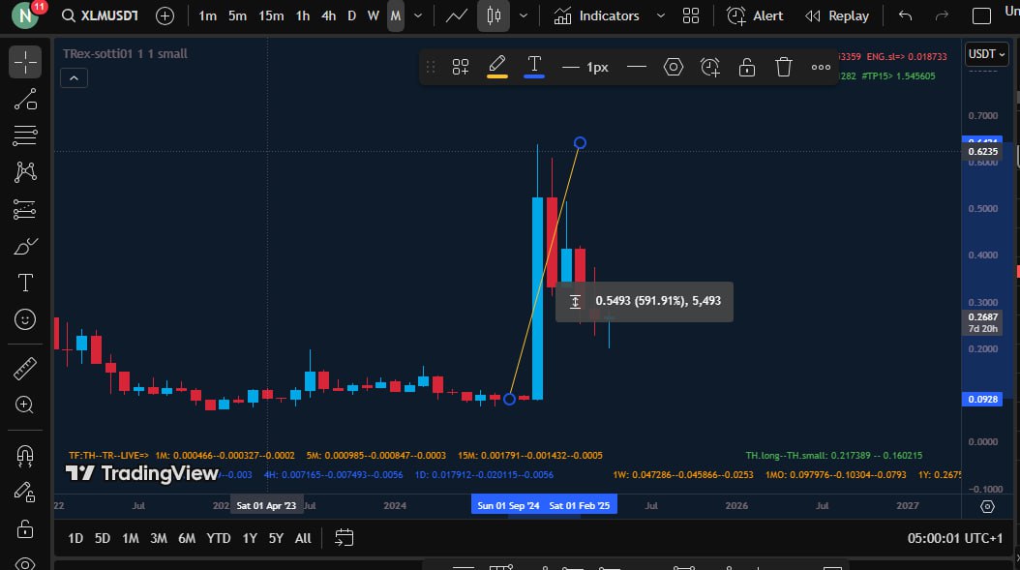The image size is (1020, 570).
Task: Switch to the 4h timeframe
Action: point(329,15)
